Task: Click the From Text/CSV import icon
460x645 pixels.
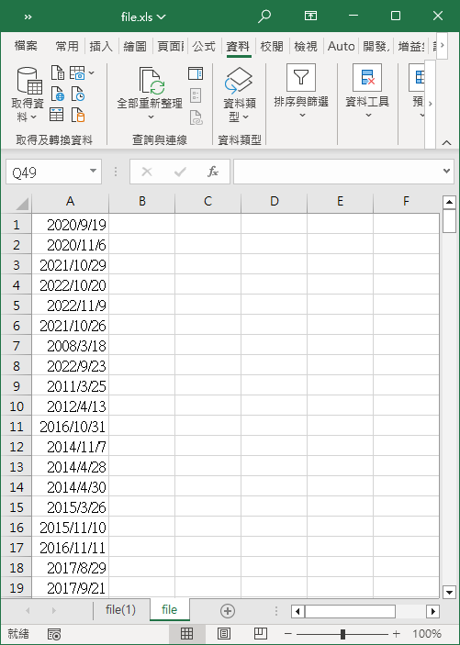Action: tap(58, 72)
